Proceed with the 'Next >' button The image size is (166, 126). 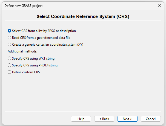(x=127, y=119)
